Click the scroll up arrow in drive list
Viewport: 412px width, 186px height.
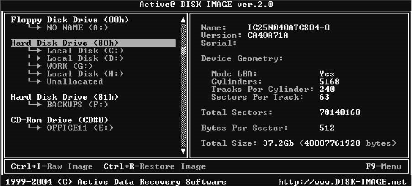click(x=183, y=20)
